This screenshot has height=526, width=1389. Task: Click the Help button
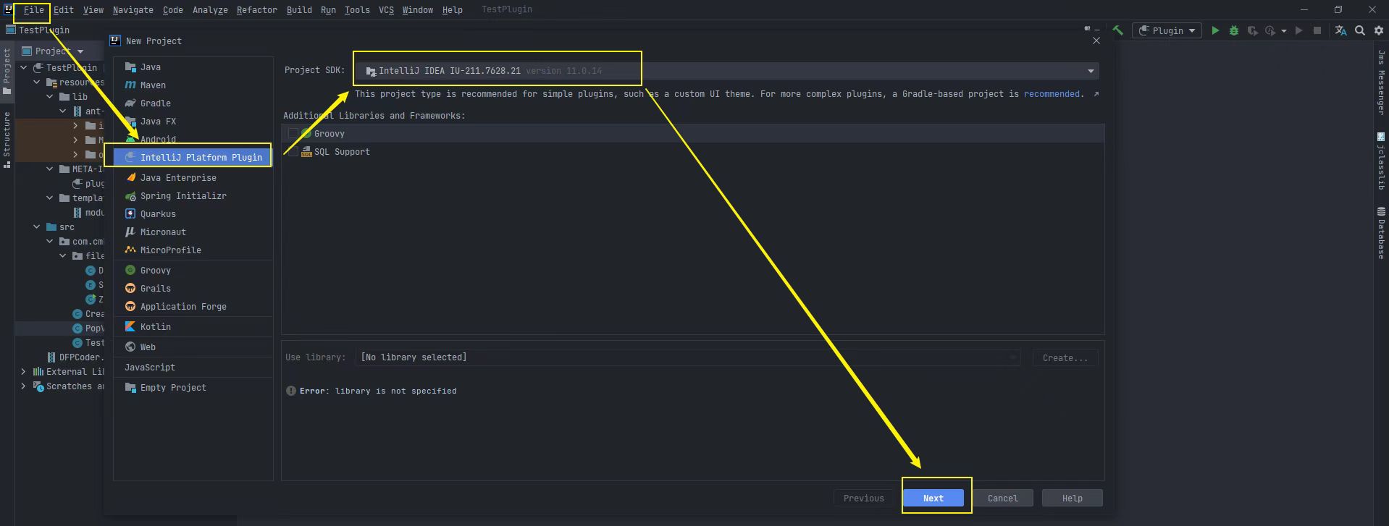(x=1072, y=498)
